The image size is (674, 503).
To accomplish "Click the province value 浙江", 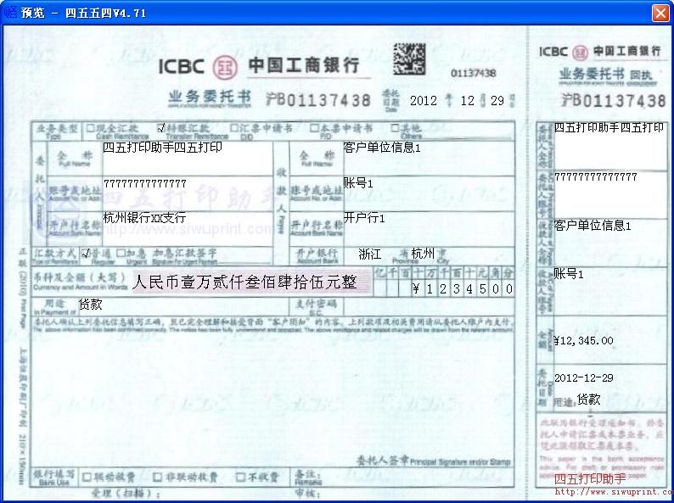I will point(369,254).
